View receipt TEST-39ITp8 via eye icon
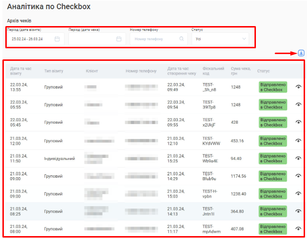Viewport: 307px width, 239px height. 298,105
